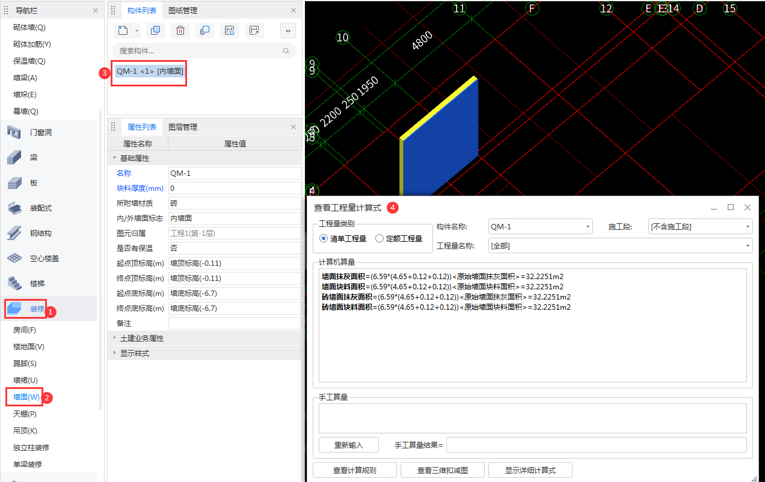Expand the 土建业务属性 section

(115, 338)
